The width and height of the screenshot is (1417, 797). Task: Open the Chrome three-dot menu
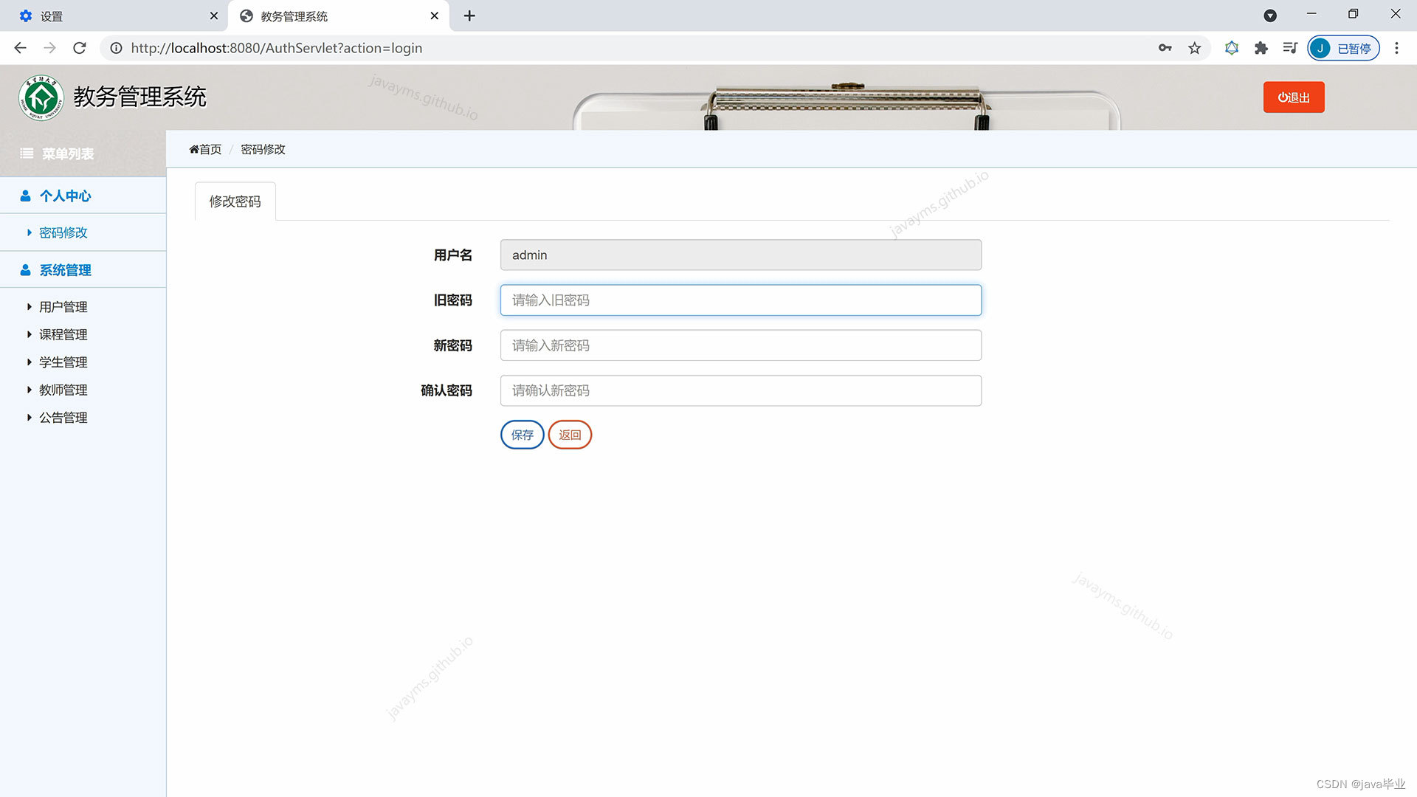coord(1396,48)
